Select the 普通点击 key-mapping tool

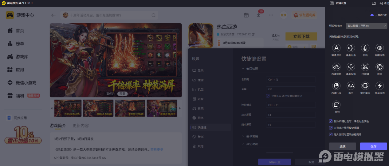[336, 48]
